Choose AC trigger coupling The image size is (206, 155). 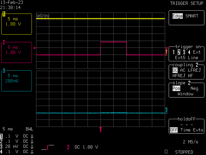183,70
